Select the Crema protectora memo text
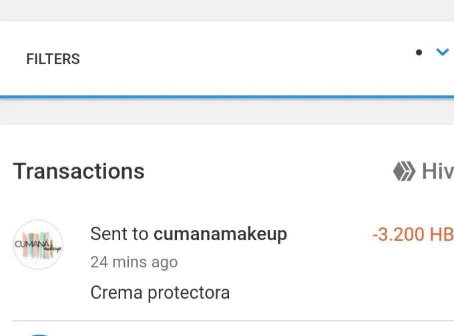This screenshot has height=336, width=454. click(160, 293)
